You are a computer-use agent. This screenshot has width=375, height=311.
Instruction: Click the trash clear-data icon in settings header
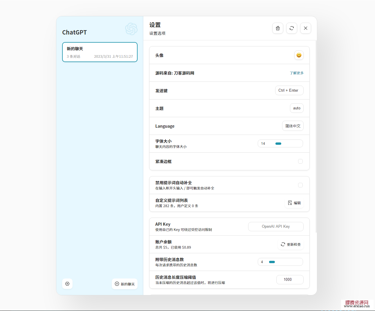(278, 28)
